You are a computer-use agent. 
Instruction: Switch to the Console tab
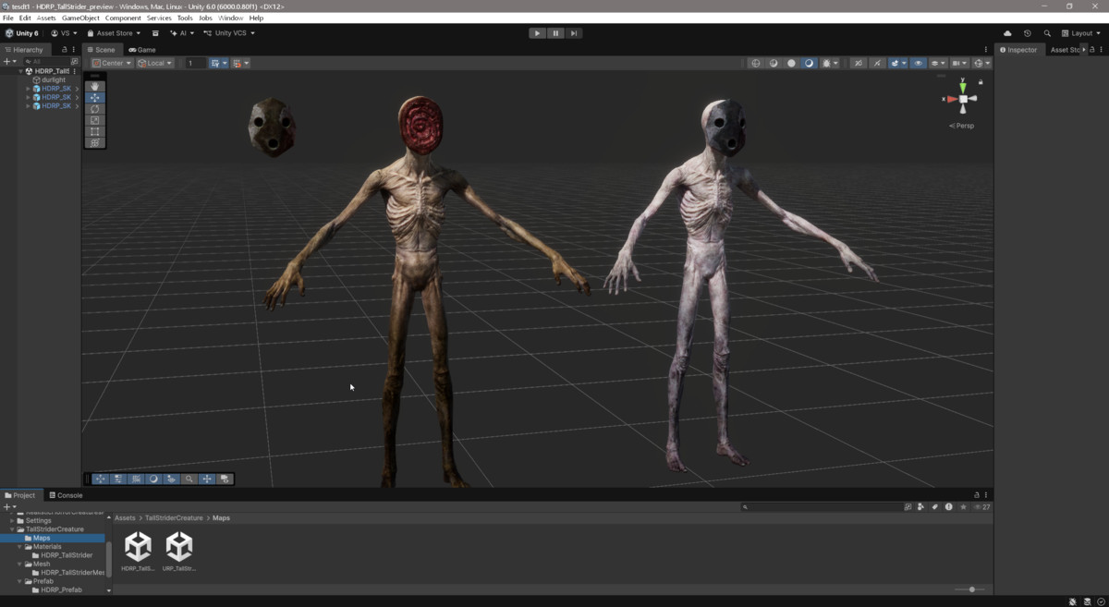(66, 495)
